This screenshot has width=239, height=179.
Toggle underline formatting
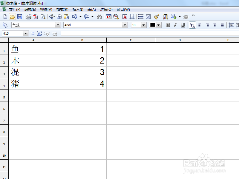183,25
